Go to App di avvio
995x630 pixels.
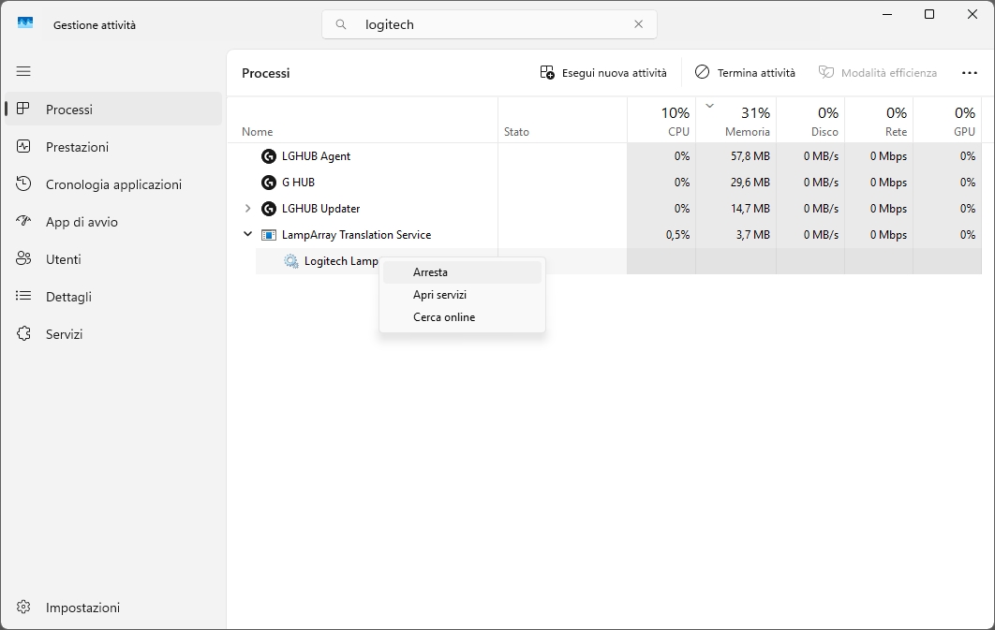point(113,222)
